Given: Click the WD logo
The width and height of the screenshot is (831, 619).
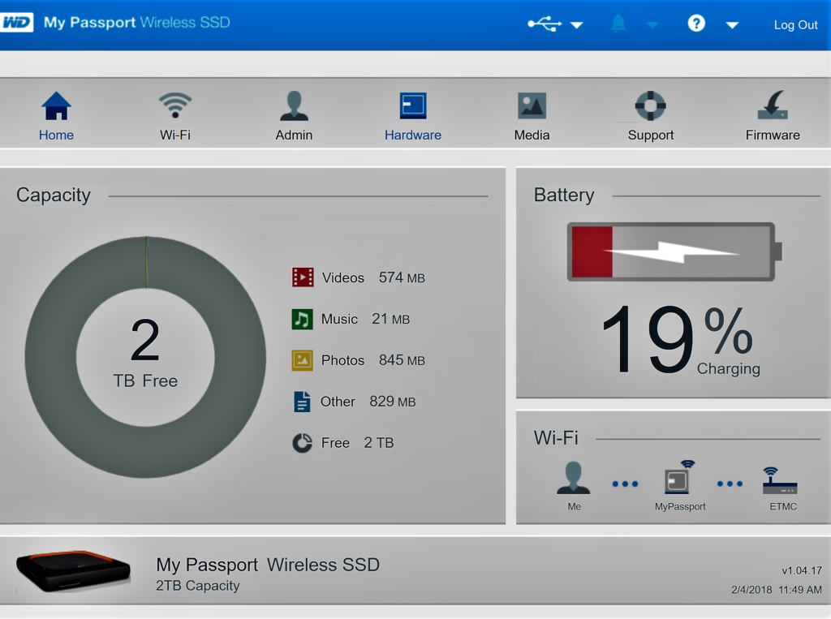Looking at the screenshot, I should tap(18, 23).
